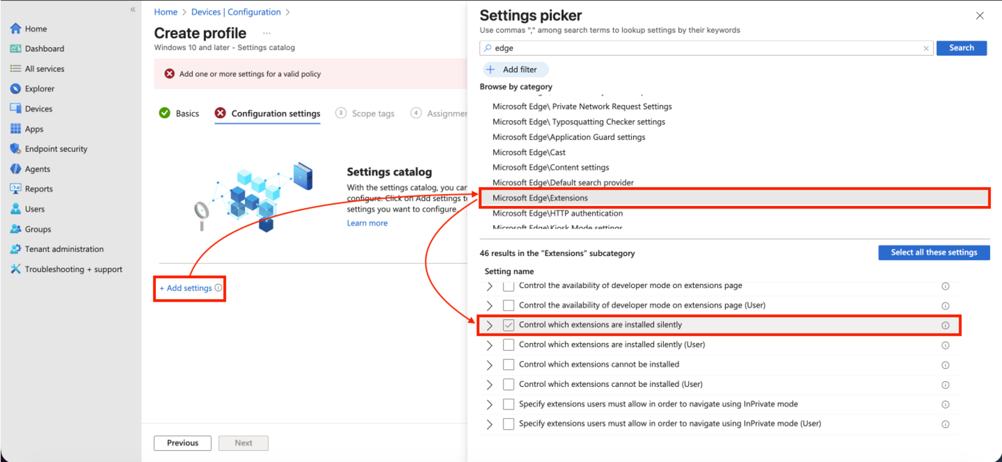Expand the developer mode extensions page row

click(x=490, y=285)
